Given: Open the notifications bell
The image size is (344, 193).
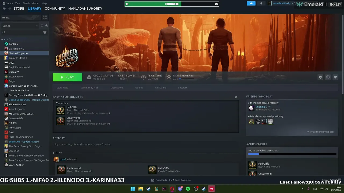Looking at the screenshot, I should pos(261,3).
